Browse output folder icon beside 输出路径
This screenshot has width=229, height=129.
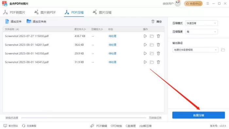pos(223,50)
